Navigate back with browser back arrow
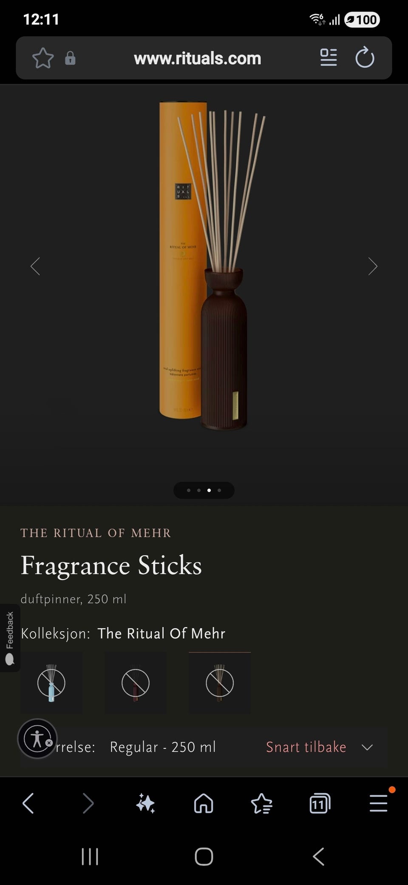This screenshot has width=408, height=885. pyautogui.click(x=28, y=804)
